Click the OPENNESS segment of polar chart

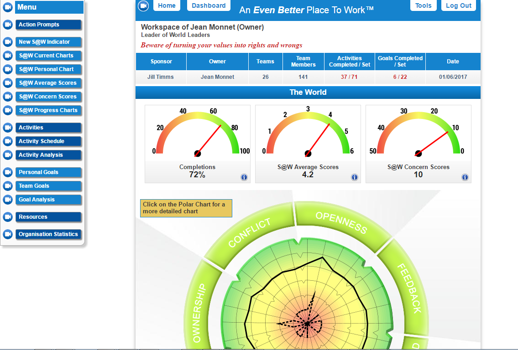(x=341, y=223)
